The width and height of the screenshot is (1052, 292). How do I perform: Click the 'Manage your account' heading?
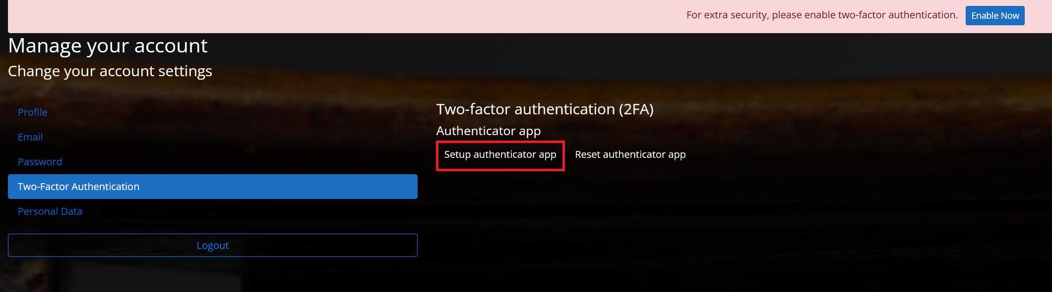point(108,46)
